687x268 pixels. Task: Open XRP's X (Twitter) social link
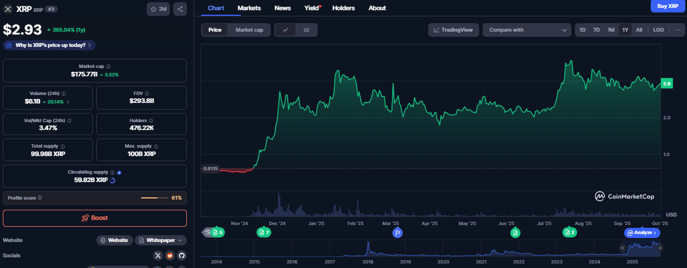[158, 256]
